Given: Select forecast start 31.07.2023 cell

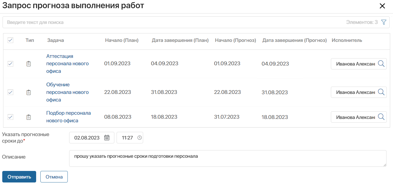Looking at the screenshot, I should [227, 117].
